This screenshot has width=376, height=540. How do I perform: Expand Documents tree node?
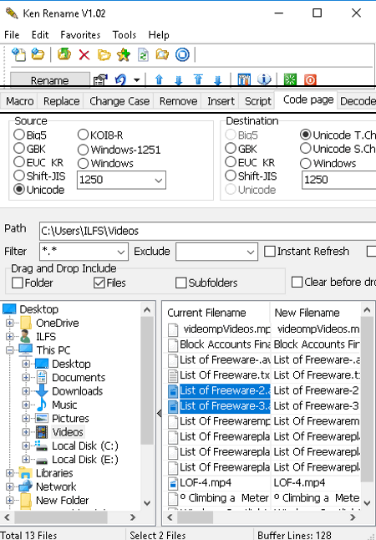click(26, 378)
